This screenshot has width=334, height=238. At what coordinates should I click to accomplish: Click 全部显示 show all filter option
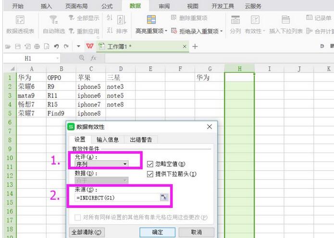(84, 18)
